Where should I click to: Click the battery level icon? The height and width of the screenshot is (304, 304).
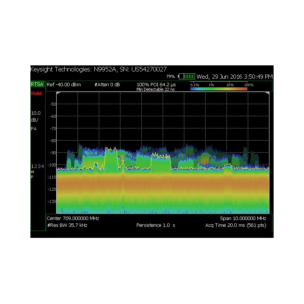[x=187, y=76]
